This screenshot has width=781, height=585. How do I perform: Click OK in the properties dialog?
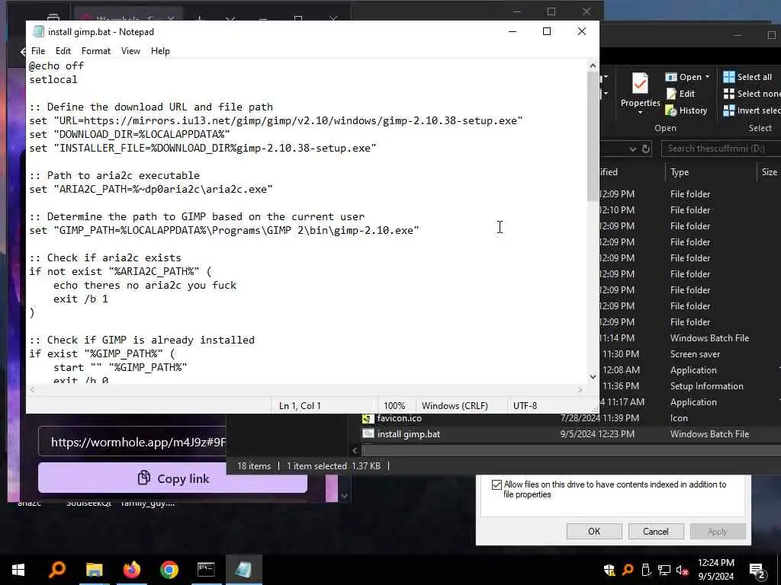pyautogui.click(x=594, y=531)
